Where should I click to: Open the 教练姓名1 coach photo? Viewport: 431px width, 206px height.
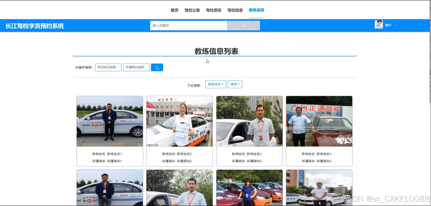[110, 121]
